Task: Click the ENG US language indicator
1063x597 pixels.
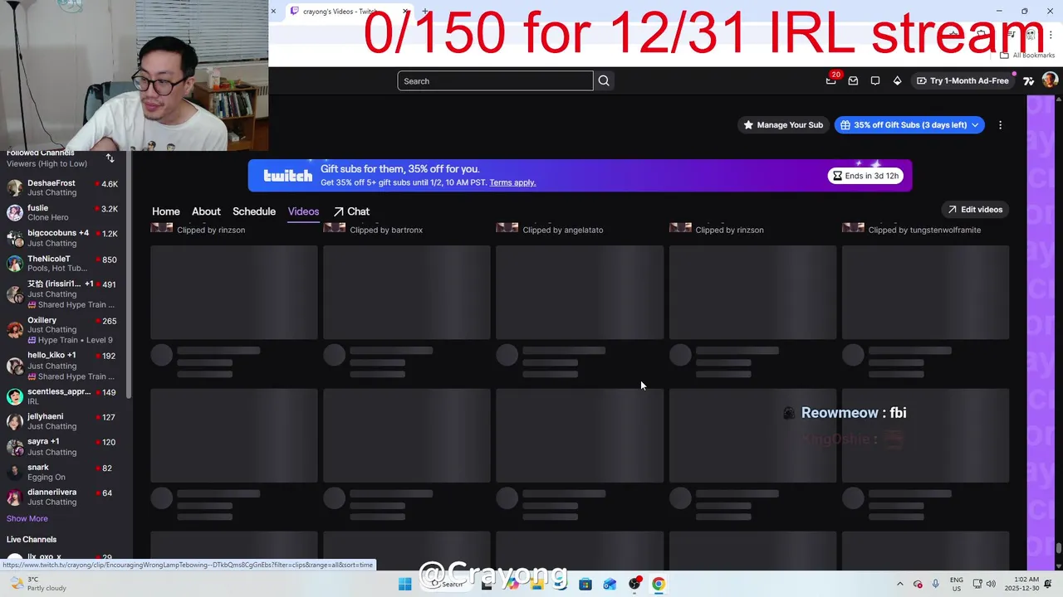Action: tap(957, 584)
